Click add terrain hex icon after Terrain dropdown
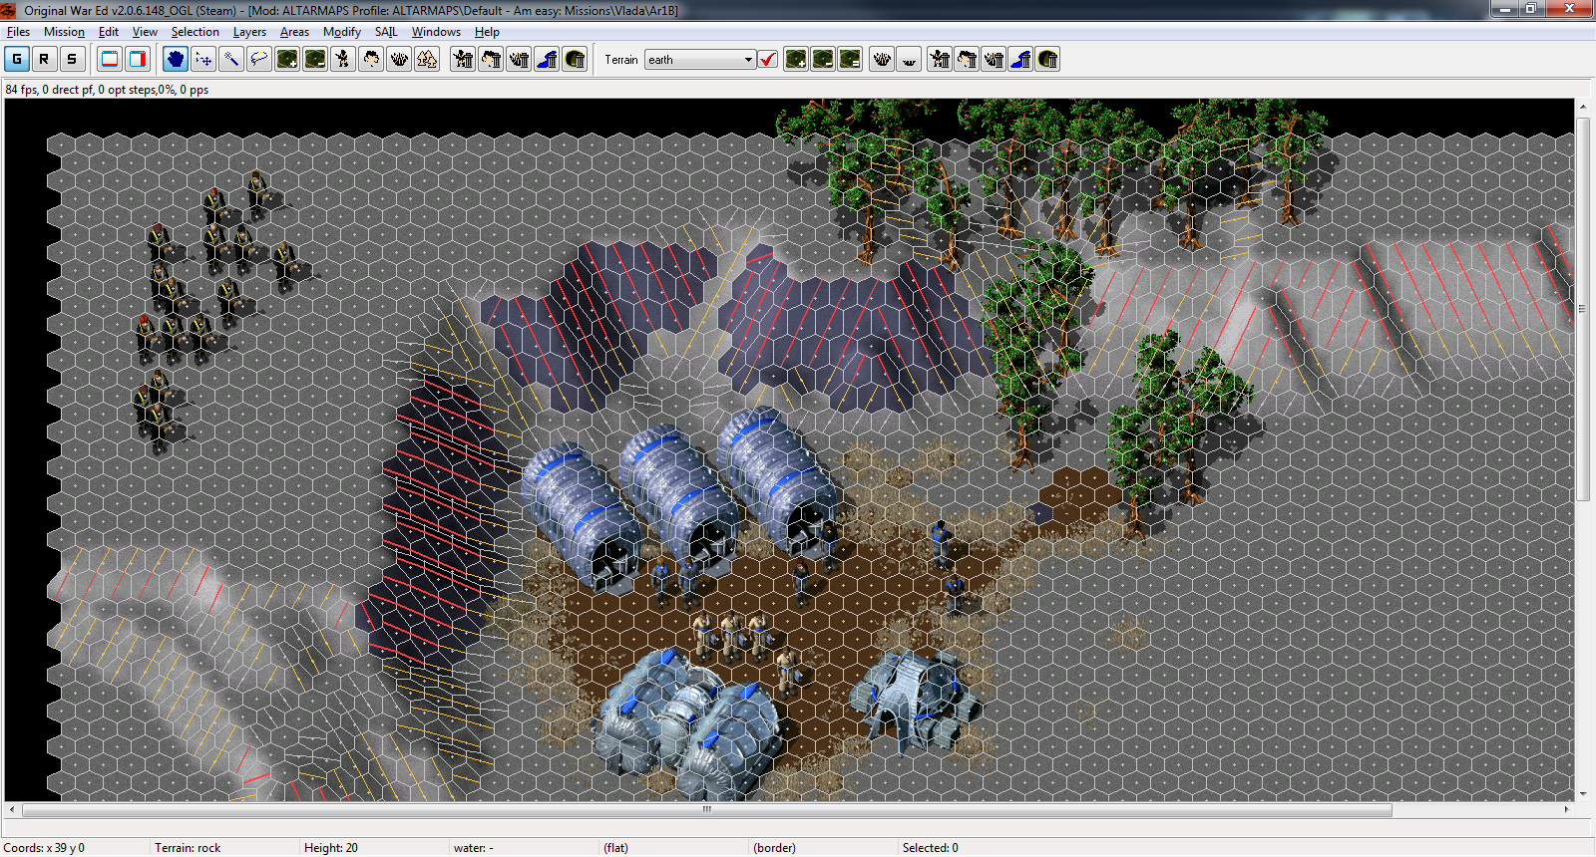 click(x=796, y=59)
